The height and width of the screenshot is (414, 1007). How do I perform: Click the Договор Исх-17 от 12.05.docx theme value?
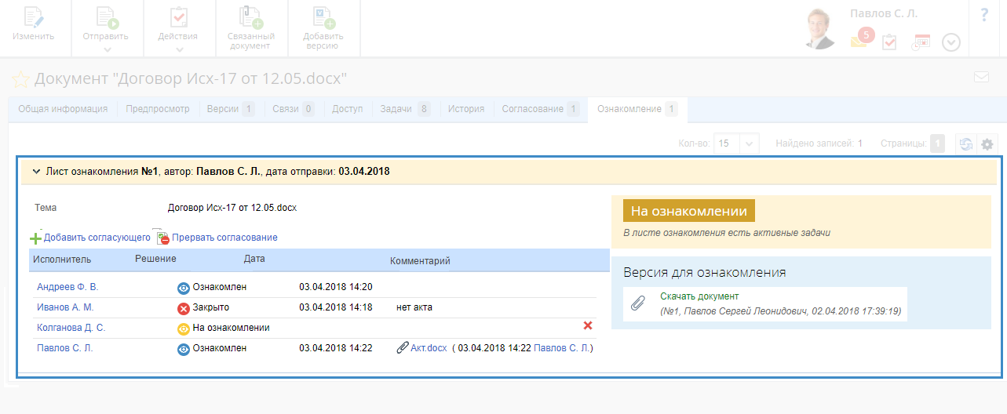232,209
